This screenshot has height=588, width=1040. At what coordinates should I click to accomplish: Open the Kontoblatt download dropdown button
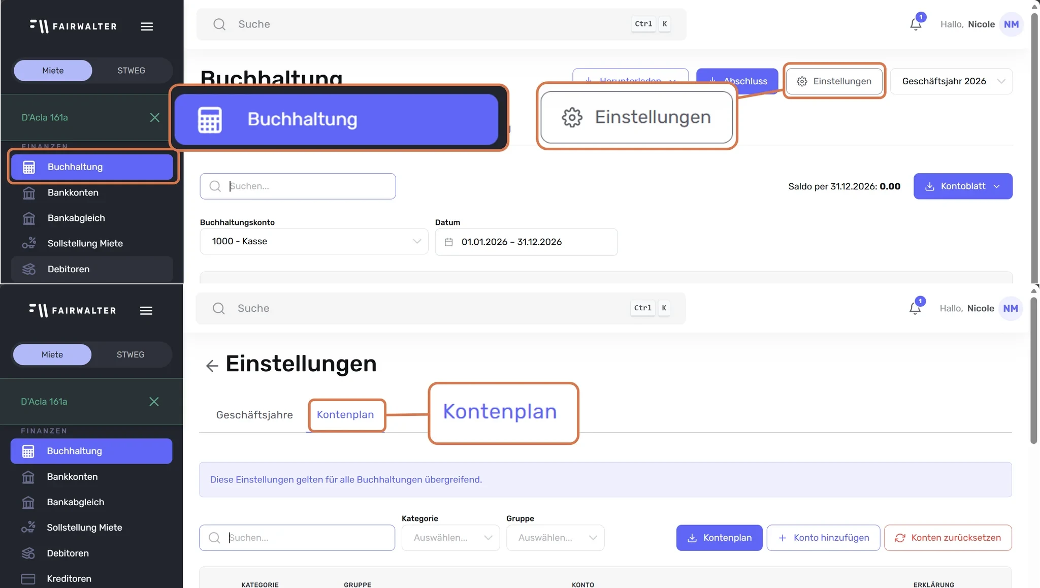click(x=963, y=186)
